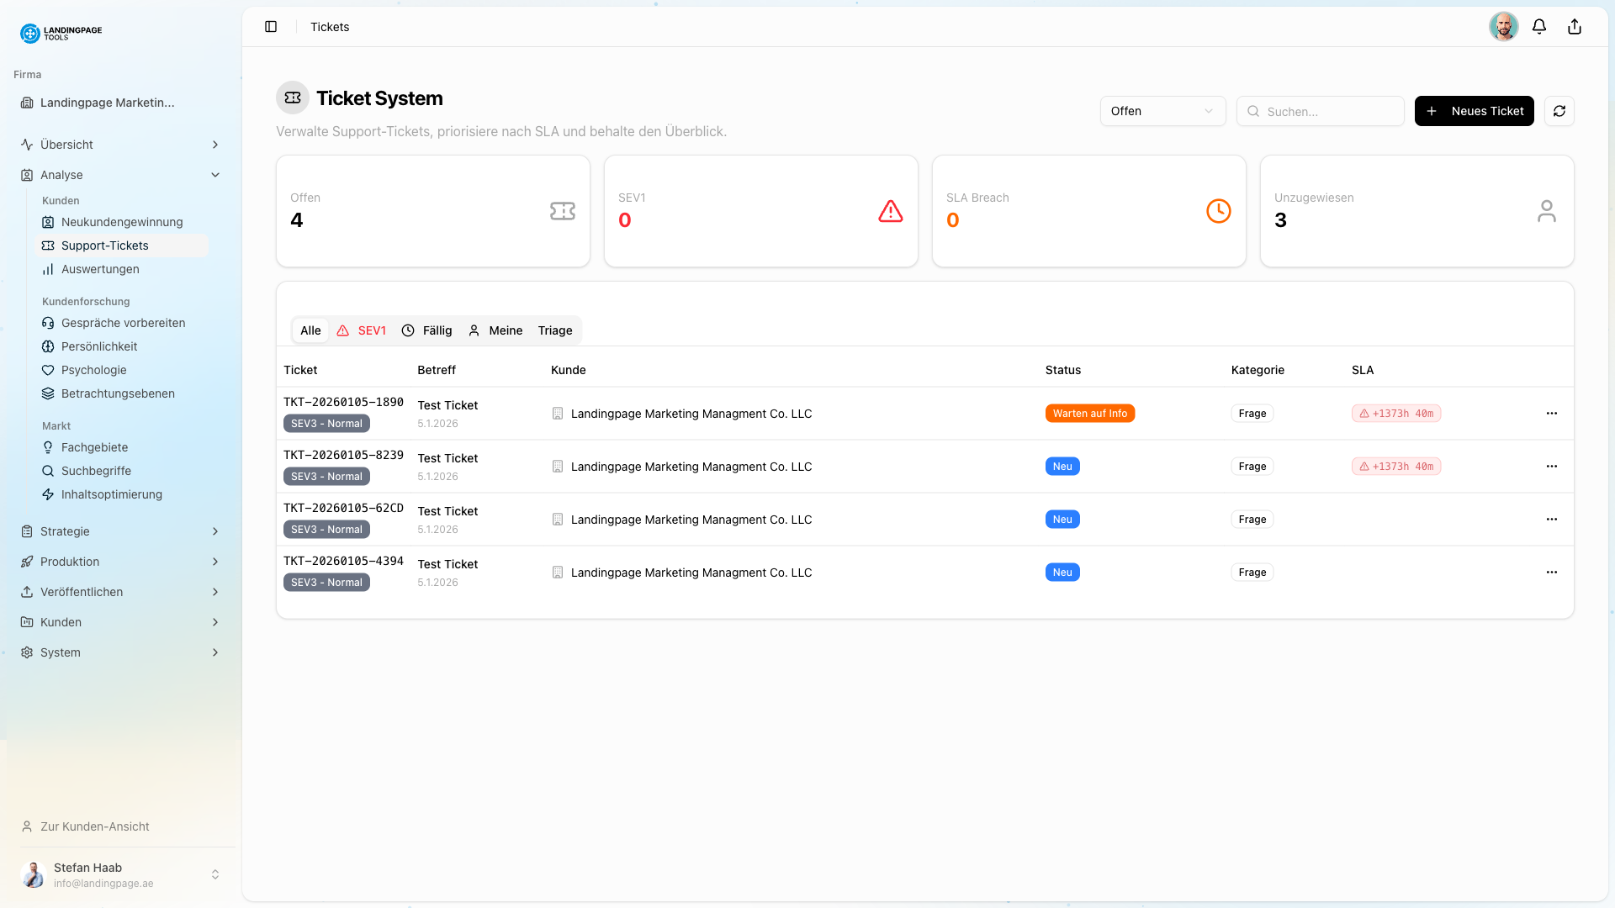Select the Neukundengewinnung icon in sidebar
The image size is (1615, 908).
[x=48, y=222]
